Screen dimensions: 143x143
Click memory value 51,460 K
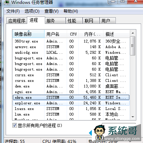click(x=92, y=97)
